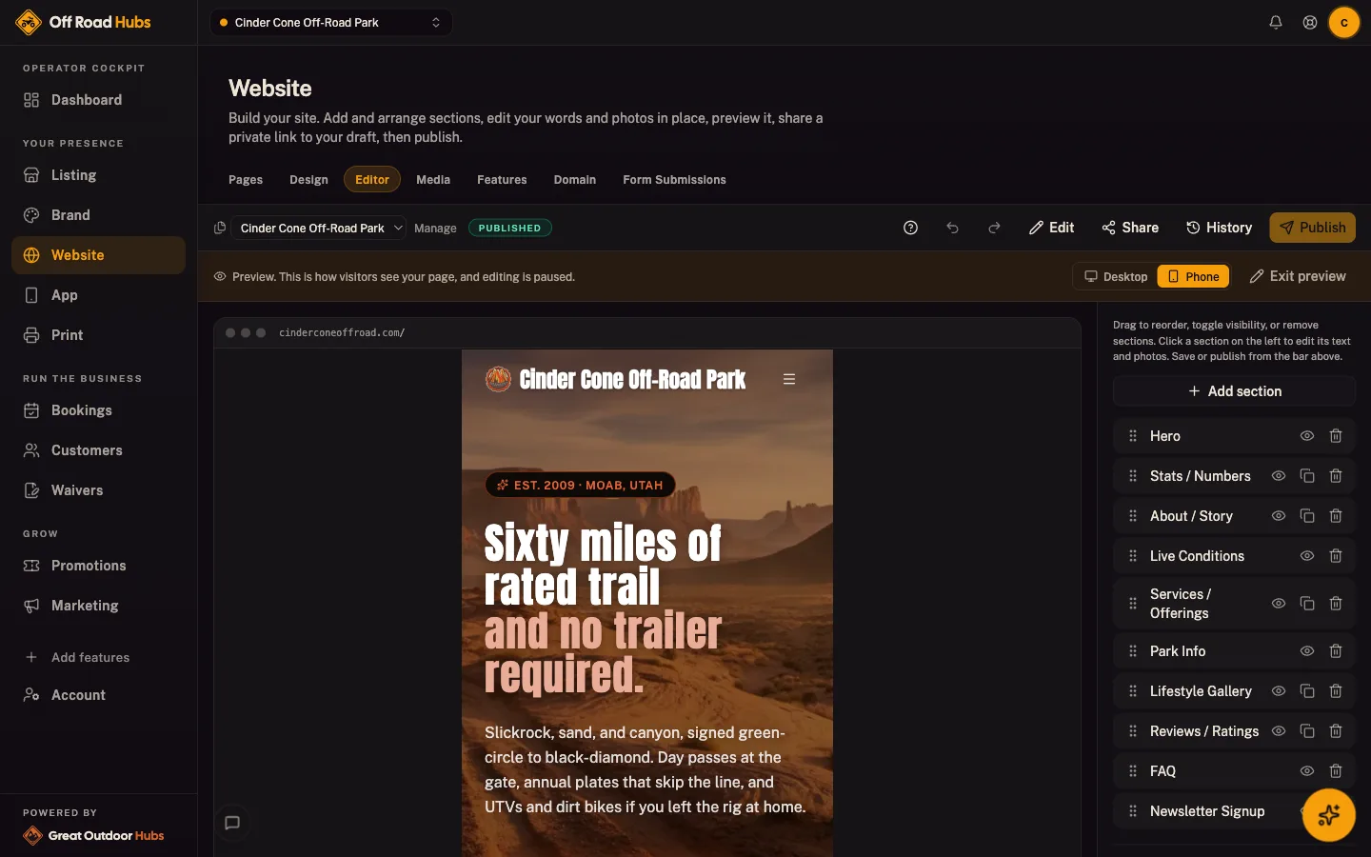Delete the Lifestyle Gallery section
This screenshot has height=857, width=1371.
1336,691
